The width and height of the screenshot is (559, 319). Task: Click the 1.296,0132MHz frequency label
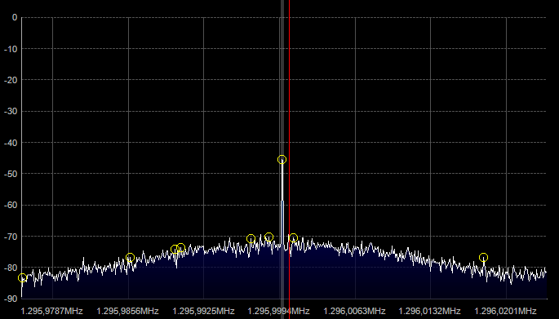[x=429, y=311]
